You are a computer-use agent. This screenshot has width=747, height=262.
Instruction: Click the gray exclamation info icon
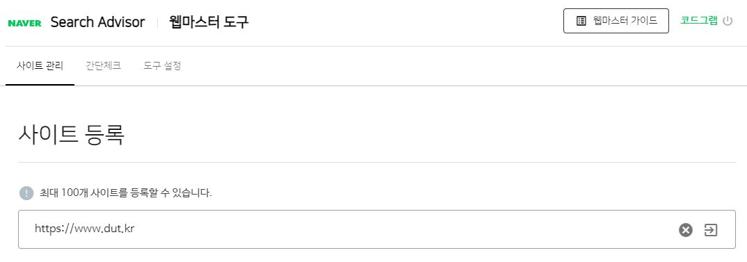click(26, 193)
